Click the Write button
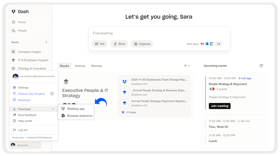 coord(119,44)
